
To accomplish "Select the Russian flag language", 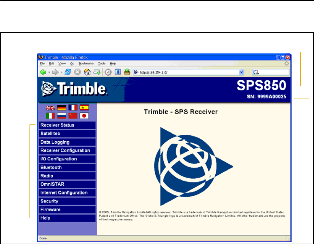I will point(62,116).
